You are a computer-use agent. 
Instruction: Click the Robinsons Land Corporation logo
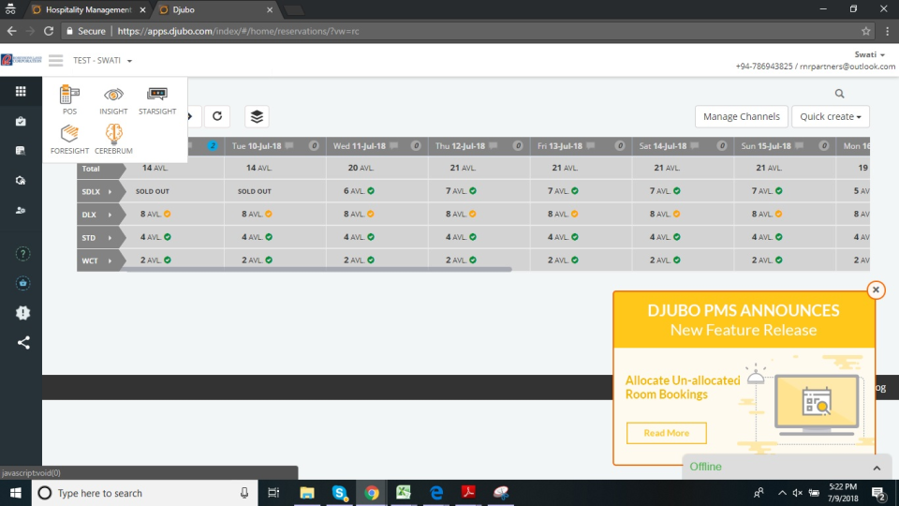pos(22,60)
